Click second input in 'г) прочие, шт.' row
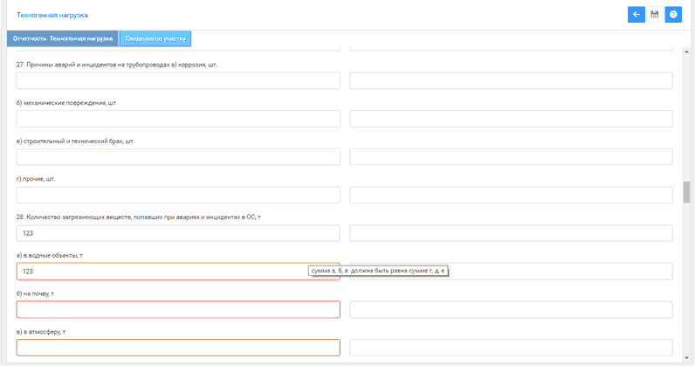Screen dimensions: 695x366 point(511,195)
